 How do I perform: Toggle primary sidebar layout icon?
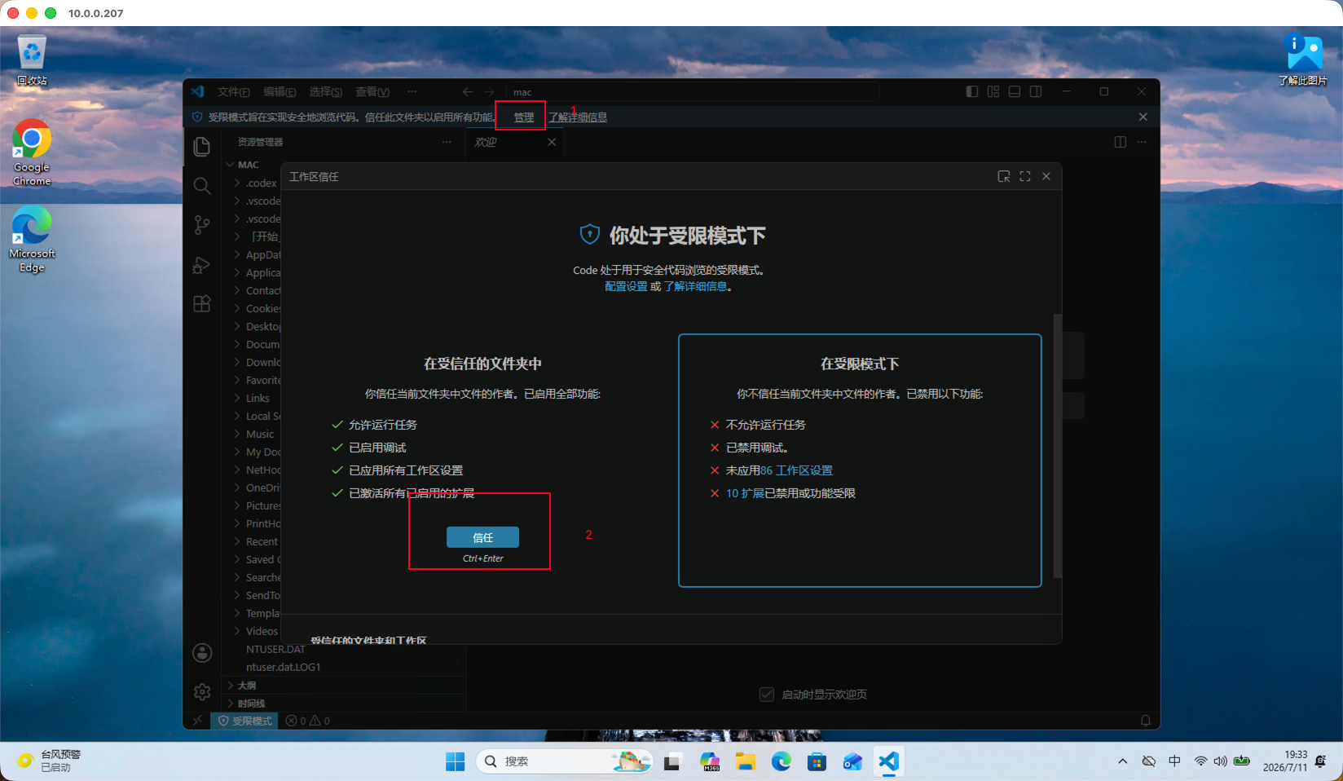tap(971, 92)
